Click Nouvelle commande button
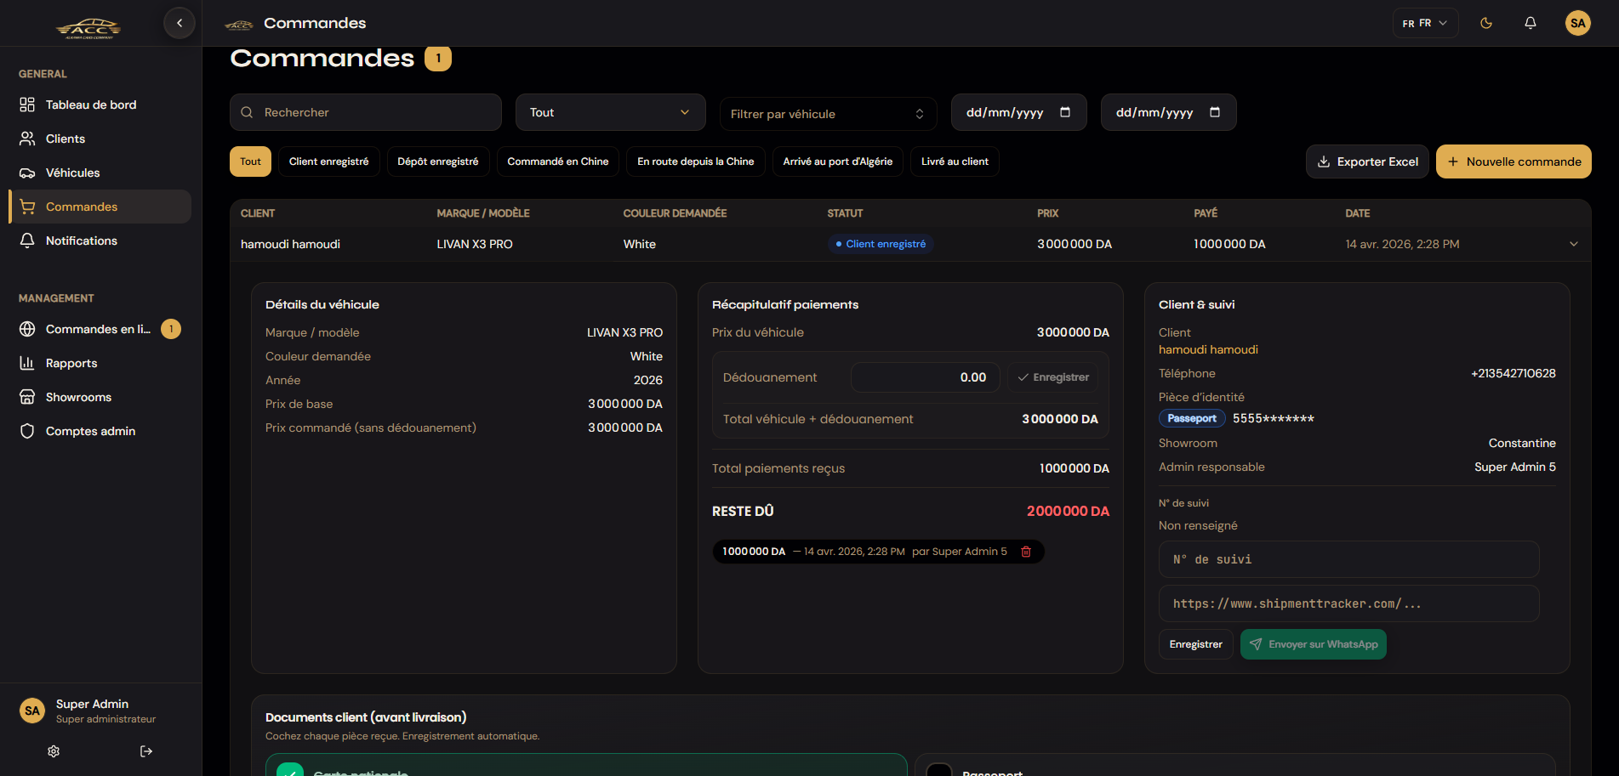The image size is (1619, 776). coord(1514,161)
